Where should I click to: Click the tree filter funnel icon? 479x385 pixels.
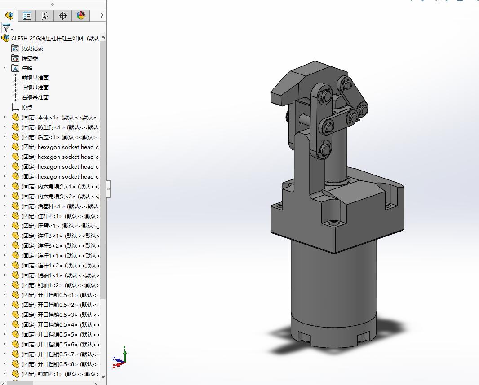point(7,28)
